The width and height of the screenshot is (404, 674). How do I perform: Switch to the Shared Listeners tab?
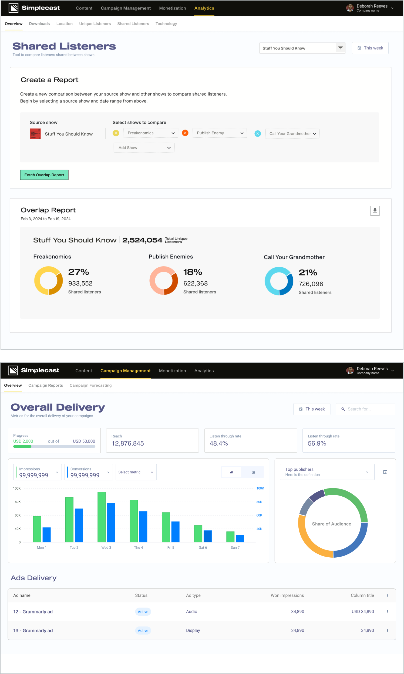[133, 24]
